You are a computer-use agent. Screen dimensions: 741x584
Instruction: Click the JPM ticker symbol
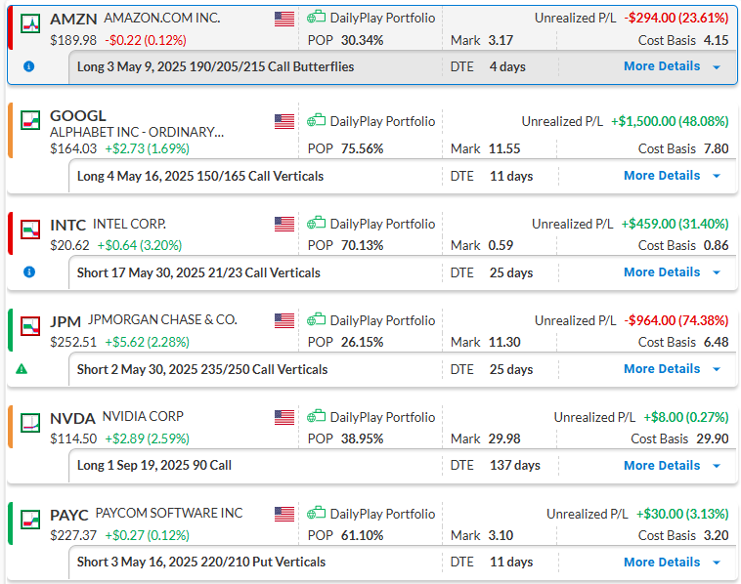[65, 322]
